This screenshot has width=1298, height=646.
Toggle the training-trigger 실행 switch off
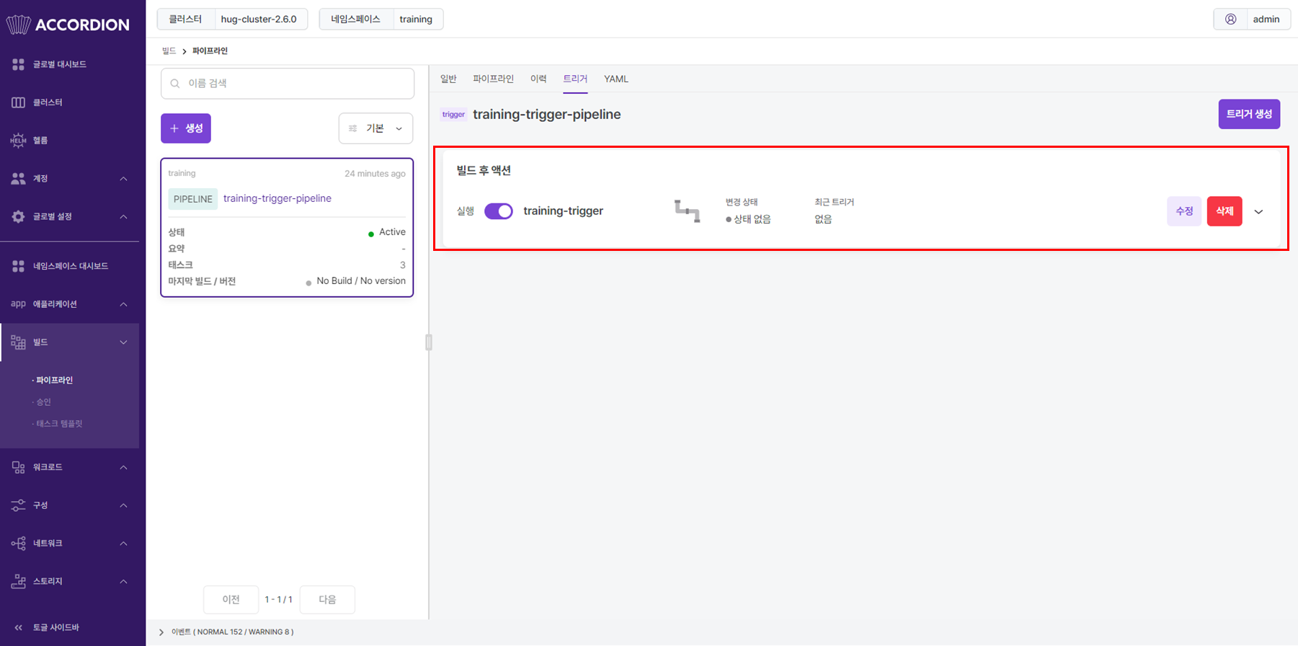click(x=499, y=211)
